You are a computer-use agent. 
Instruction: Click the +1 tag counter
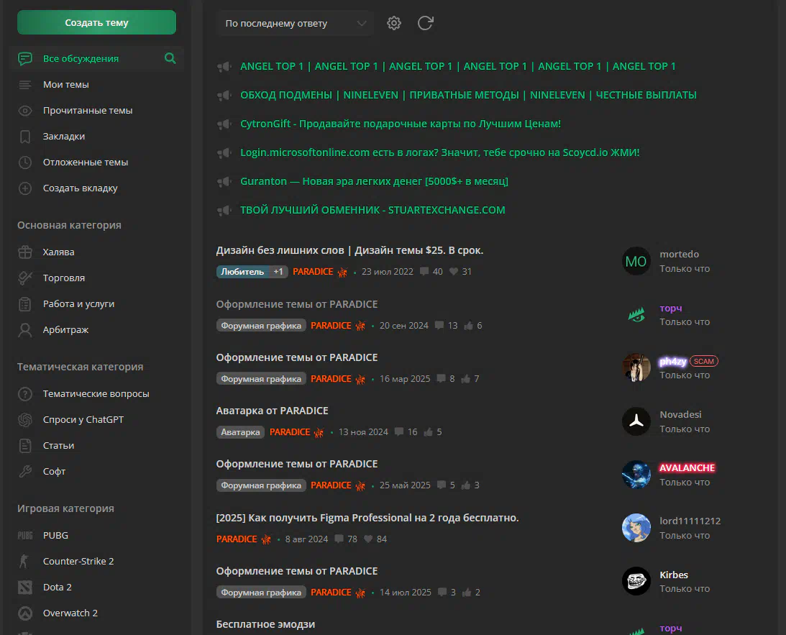point(278,272)
